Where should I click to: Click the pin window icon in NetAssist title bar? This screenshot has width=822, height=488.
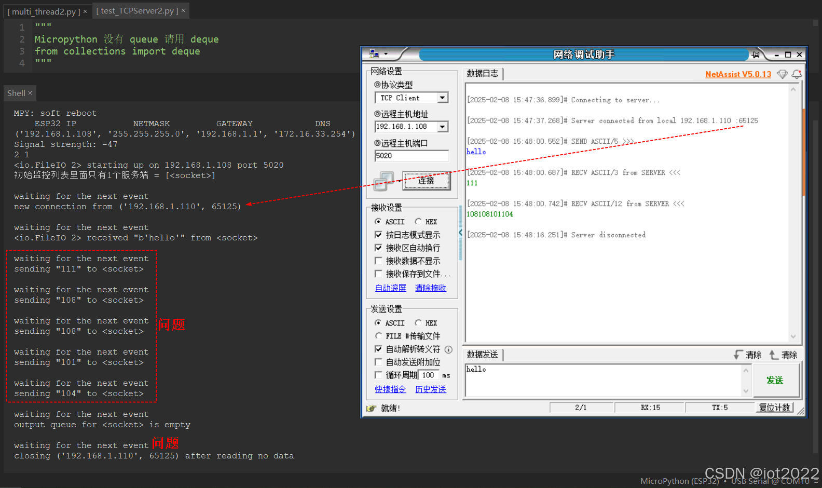pos(756,55)
